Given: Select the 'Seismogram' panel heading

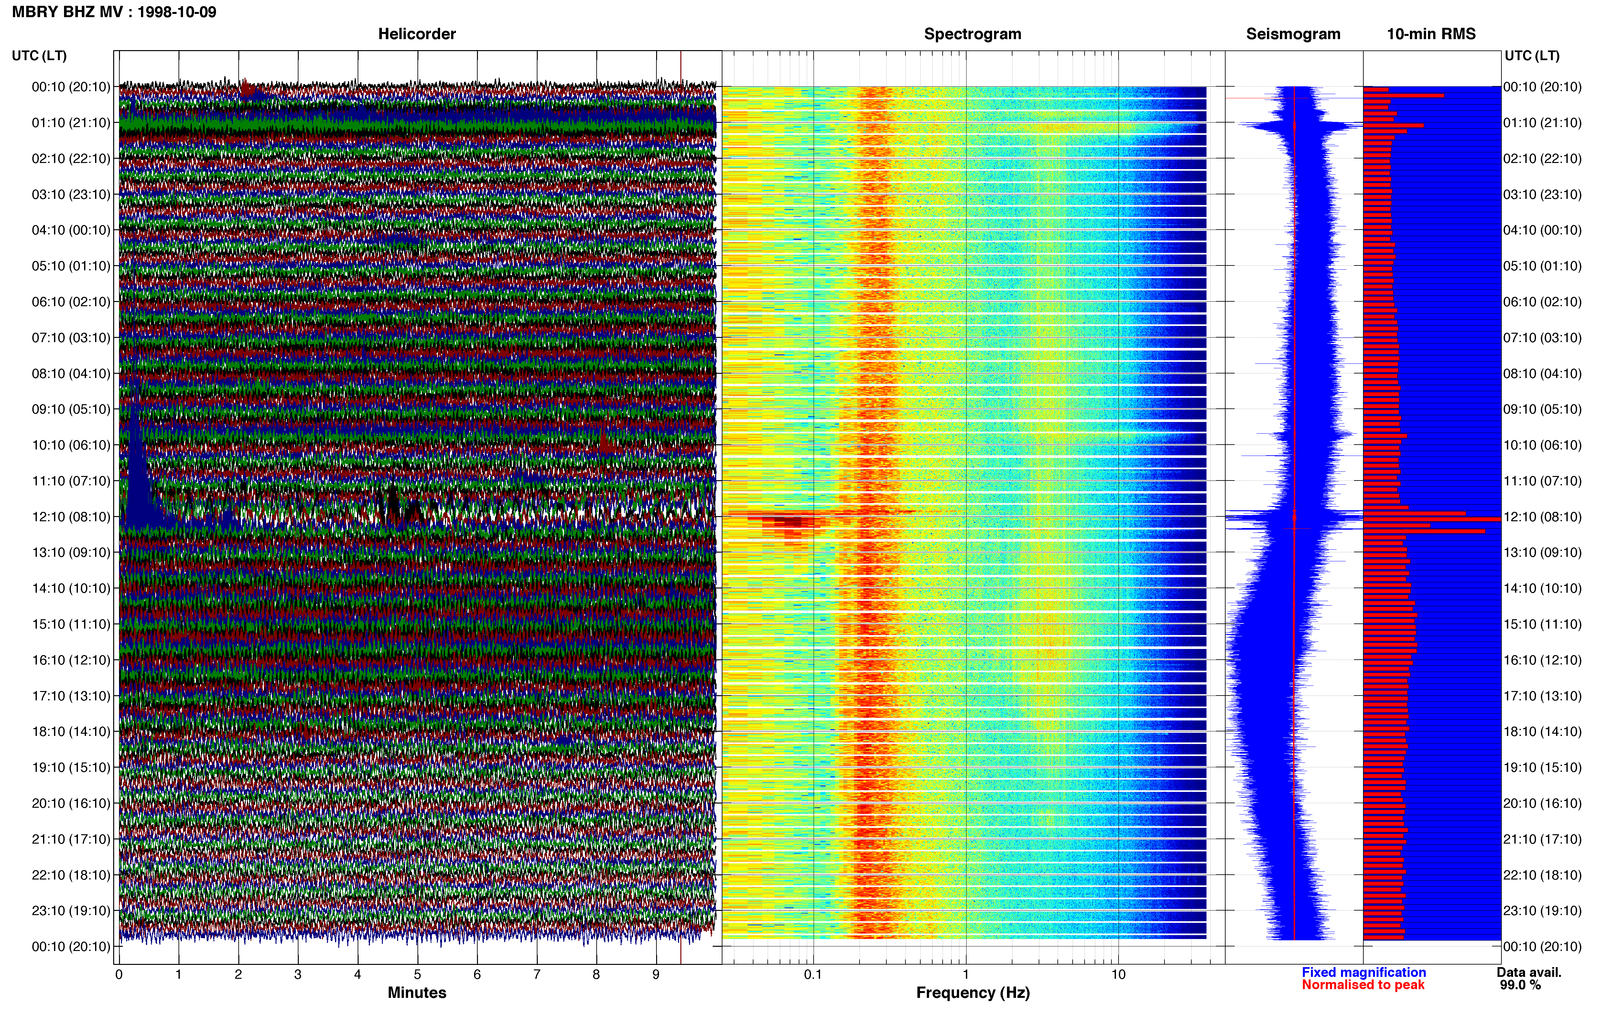Looking at the screenshot, I should tap(1293, 34).
